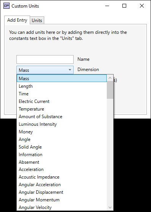Pick Acoustic Impedance option
This screenshot has height=212, width=151.
pos(62,177)
